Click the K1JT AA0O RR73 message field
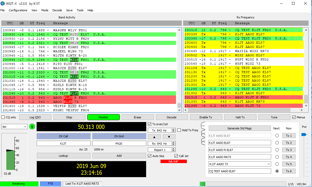Screen dimensions: 312x187 click(240, 157)
